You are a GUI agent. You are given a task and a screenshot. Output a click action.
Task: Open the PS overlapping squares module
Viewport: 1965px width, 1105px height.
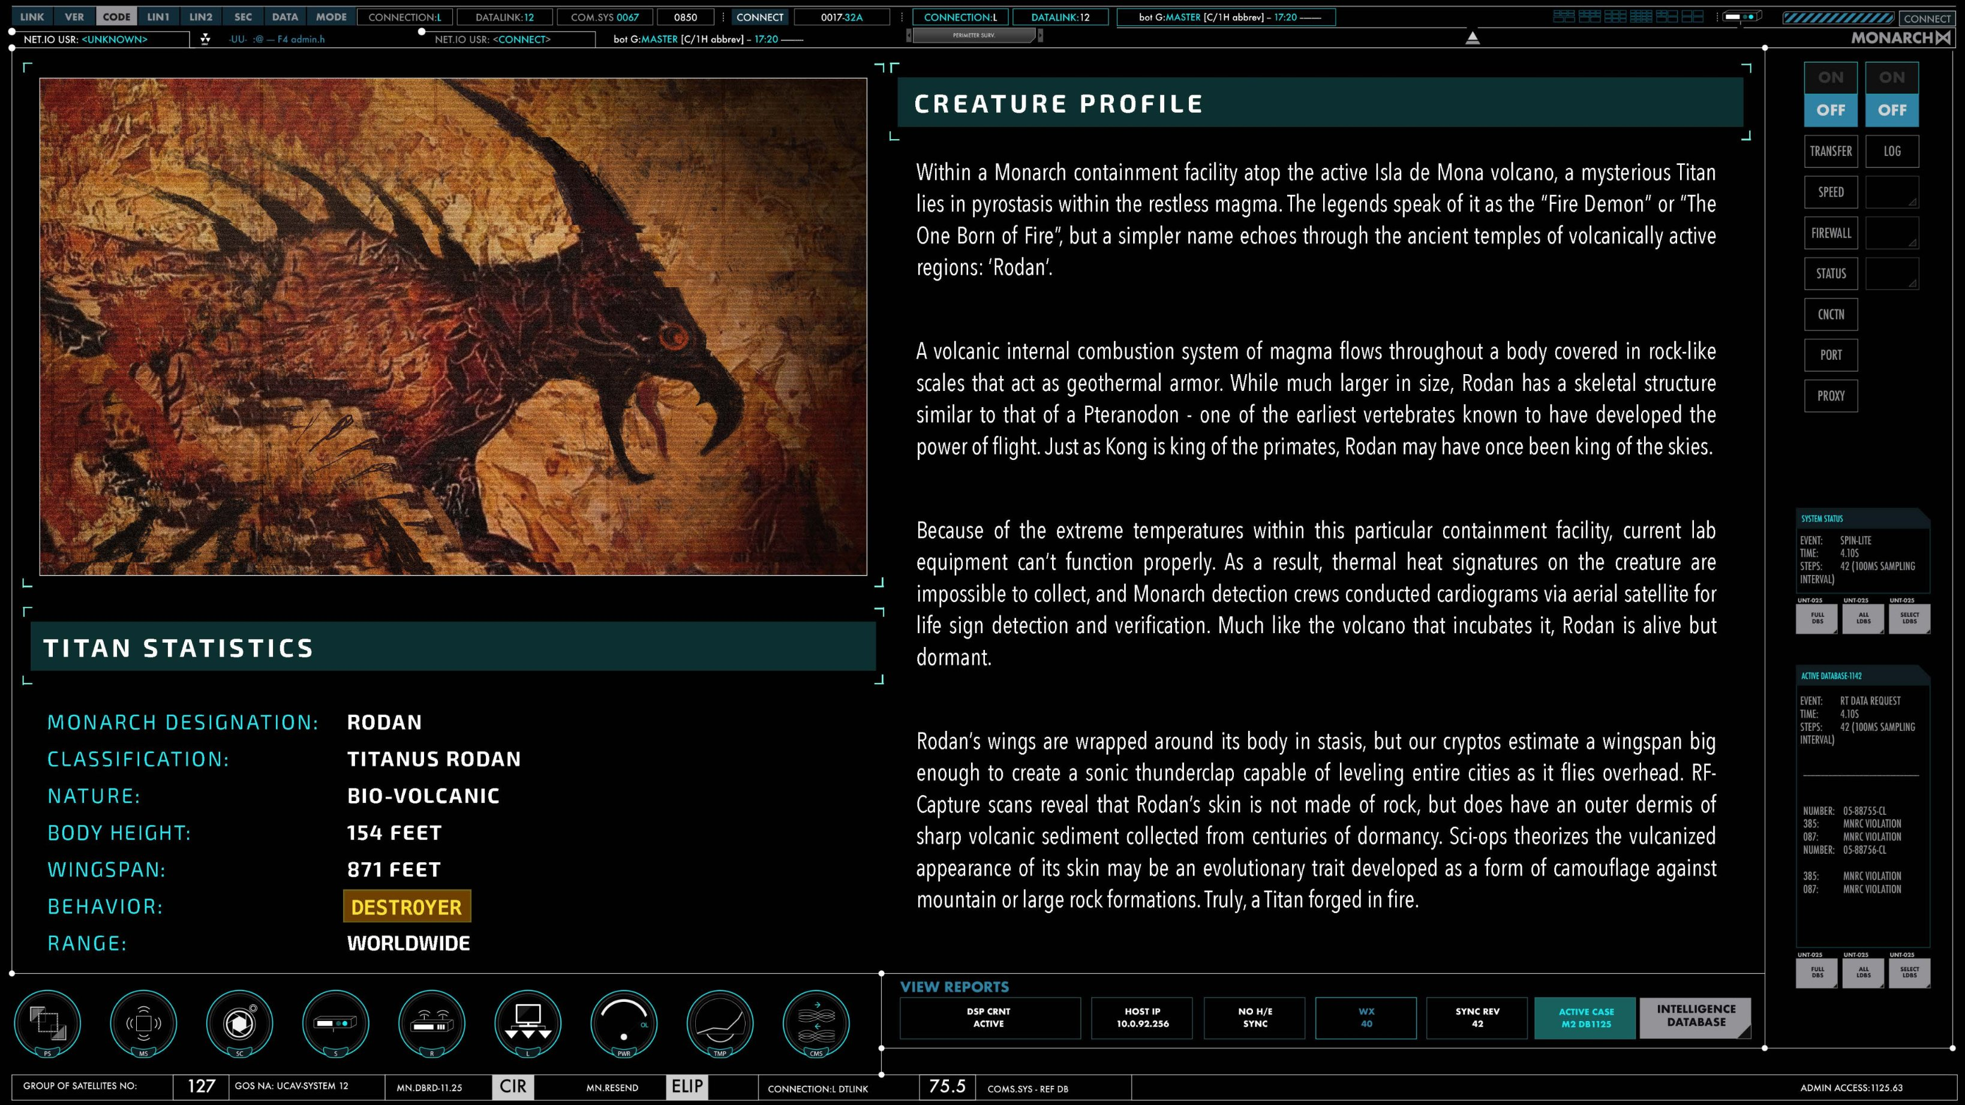point(47,1023)
